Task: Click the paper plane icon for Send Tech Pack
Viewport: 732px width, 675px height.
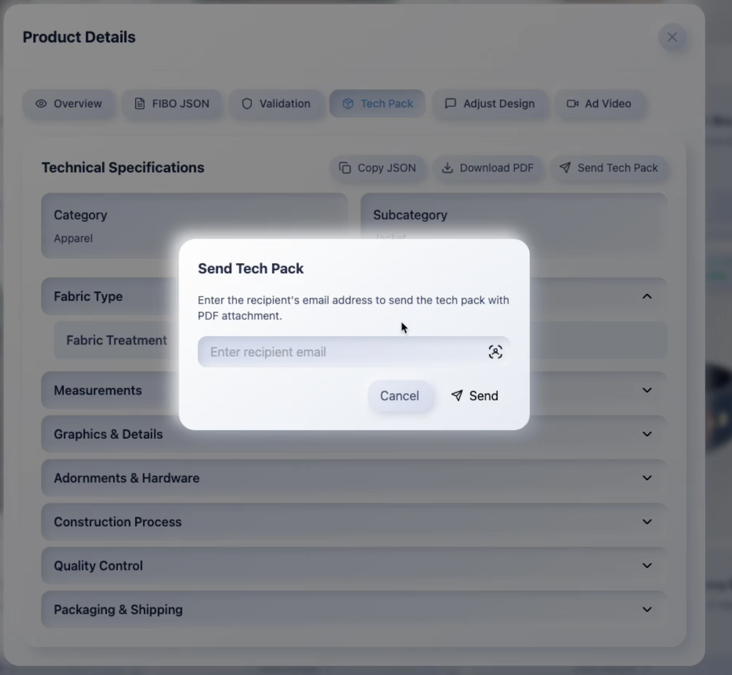Action: pyautogui.click(x=564, y=168)
